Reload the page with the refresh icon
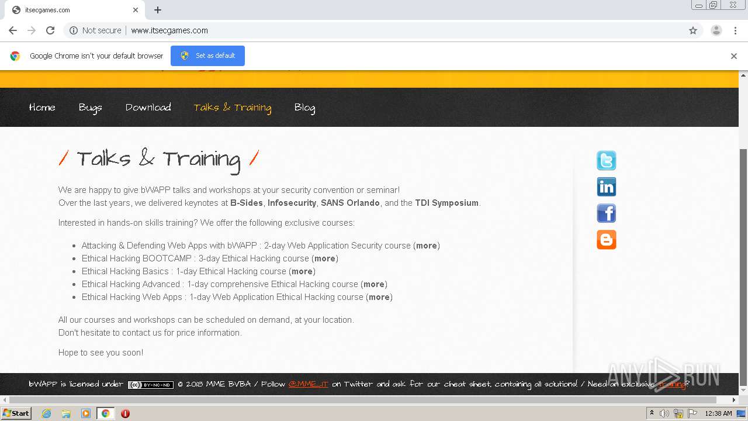This screenshot has height=421, width=748. (50, 30)
